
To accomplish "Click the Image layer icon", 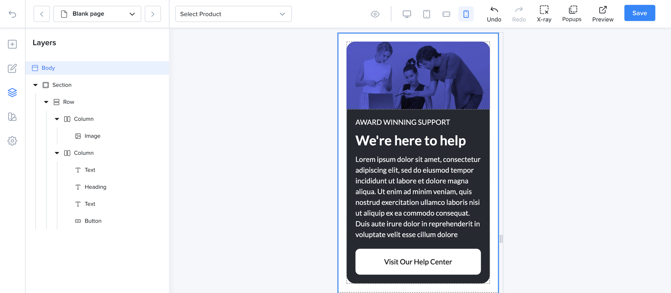I will coord(78,136).
